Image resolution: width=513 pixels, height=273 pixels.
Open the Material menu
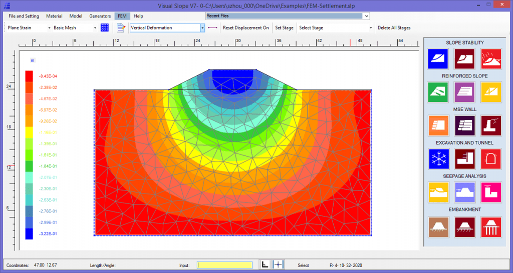54,16
